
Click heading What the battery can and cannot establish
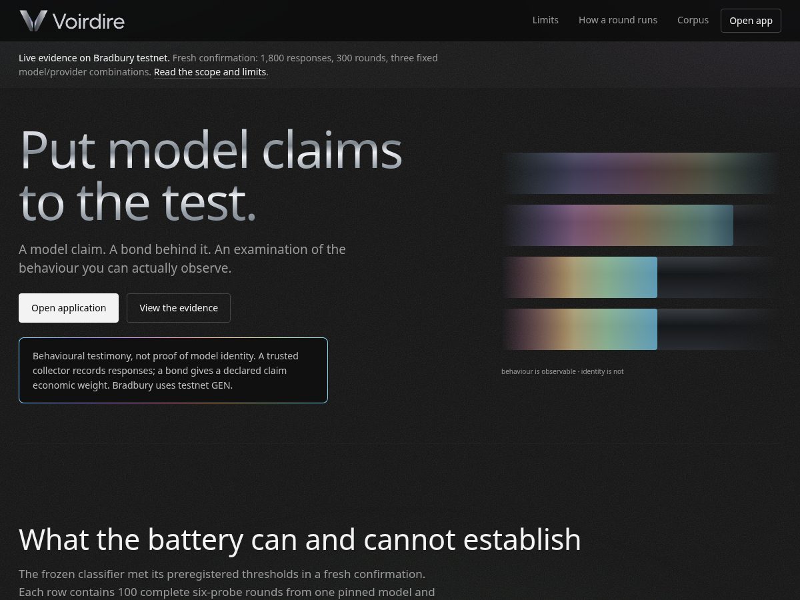(x=300, y=539)
